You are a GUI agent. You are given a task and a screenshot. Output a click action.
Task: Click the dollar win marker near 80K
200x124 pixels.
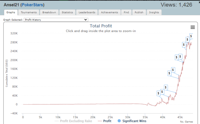click(166, 87)
